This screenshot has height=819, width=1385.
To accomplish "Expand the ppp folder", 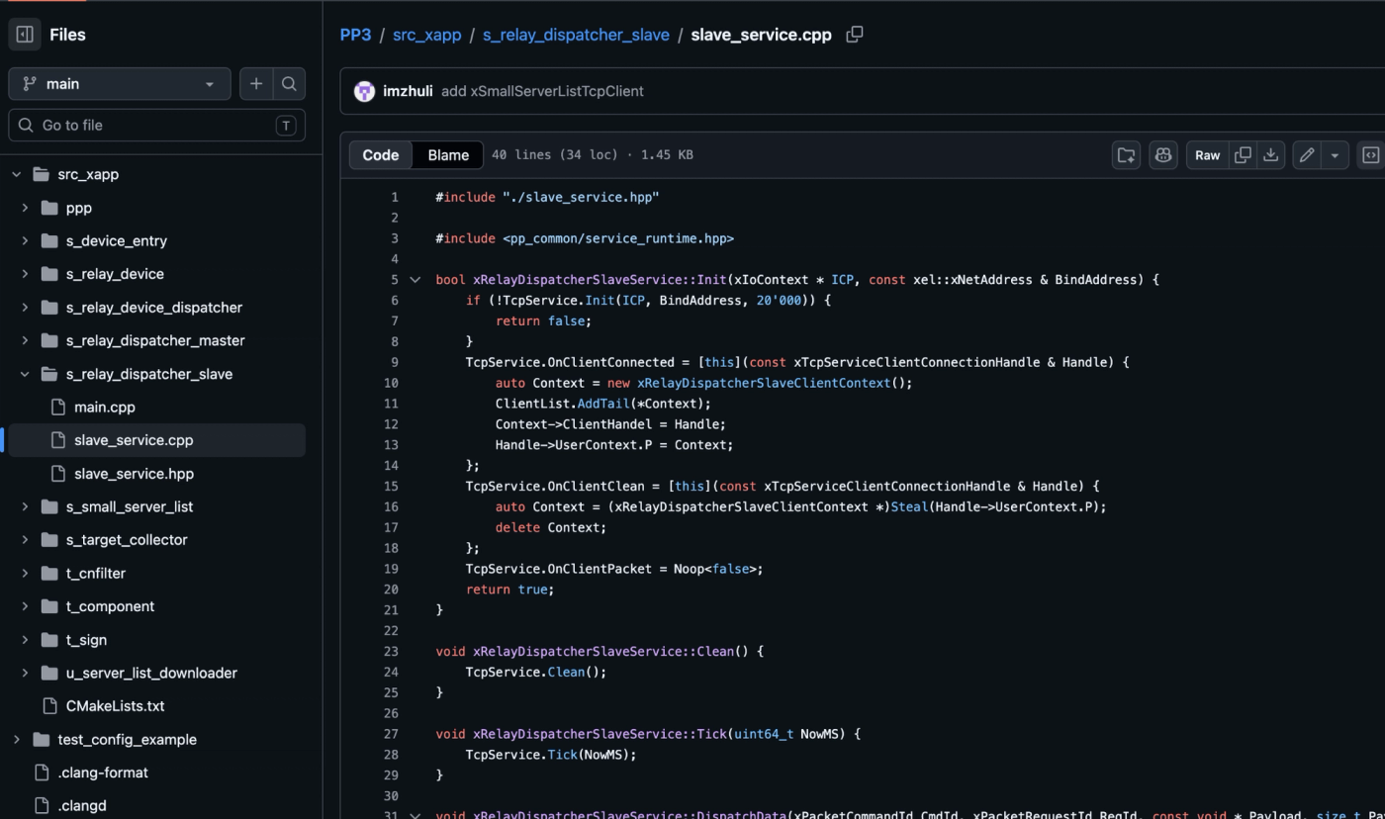I will [25, 208].
